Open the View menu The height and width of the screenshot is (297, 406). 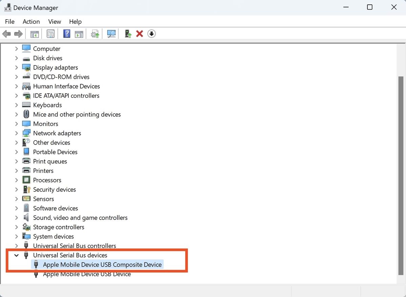(x=54, y=21)
